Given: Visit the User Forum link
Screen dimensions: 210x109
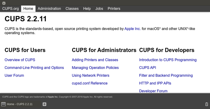Looking at the screenshot, I should coord(14,75).
